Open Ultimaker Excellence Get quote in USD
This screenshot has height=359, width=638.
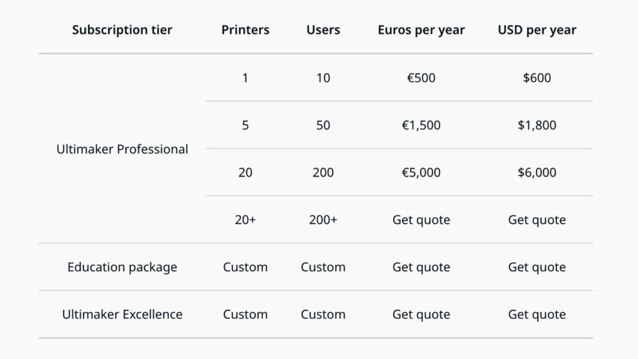coord(536,314)
